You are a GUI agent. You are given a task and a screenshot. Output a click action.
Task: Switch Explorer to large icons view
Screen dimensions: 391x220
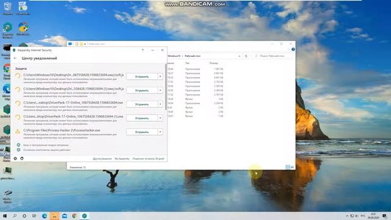(292, 167)
